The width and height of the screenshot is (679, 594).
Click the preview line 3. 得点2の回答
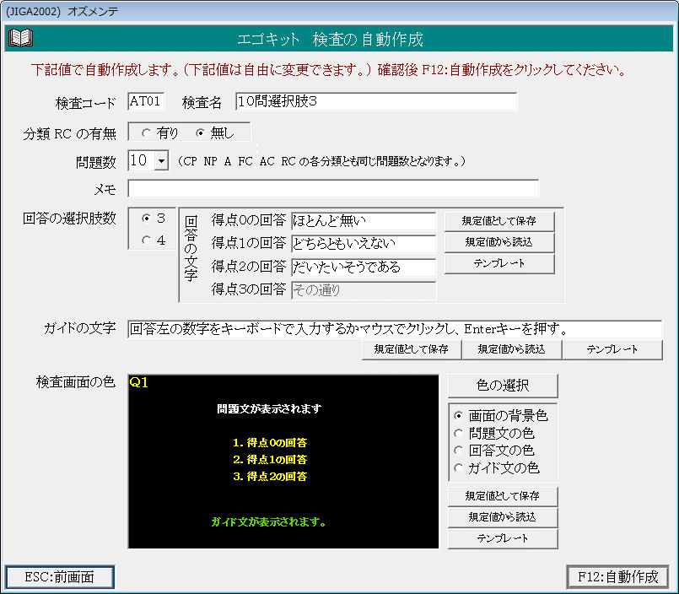[270, 477]
